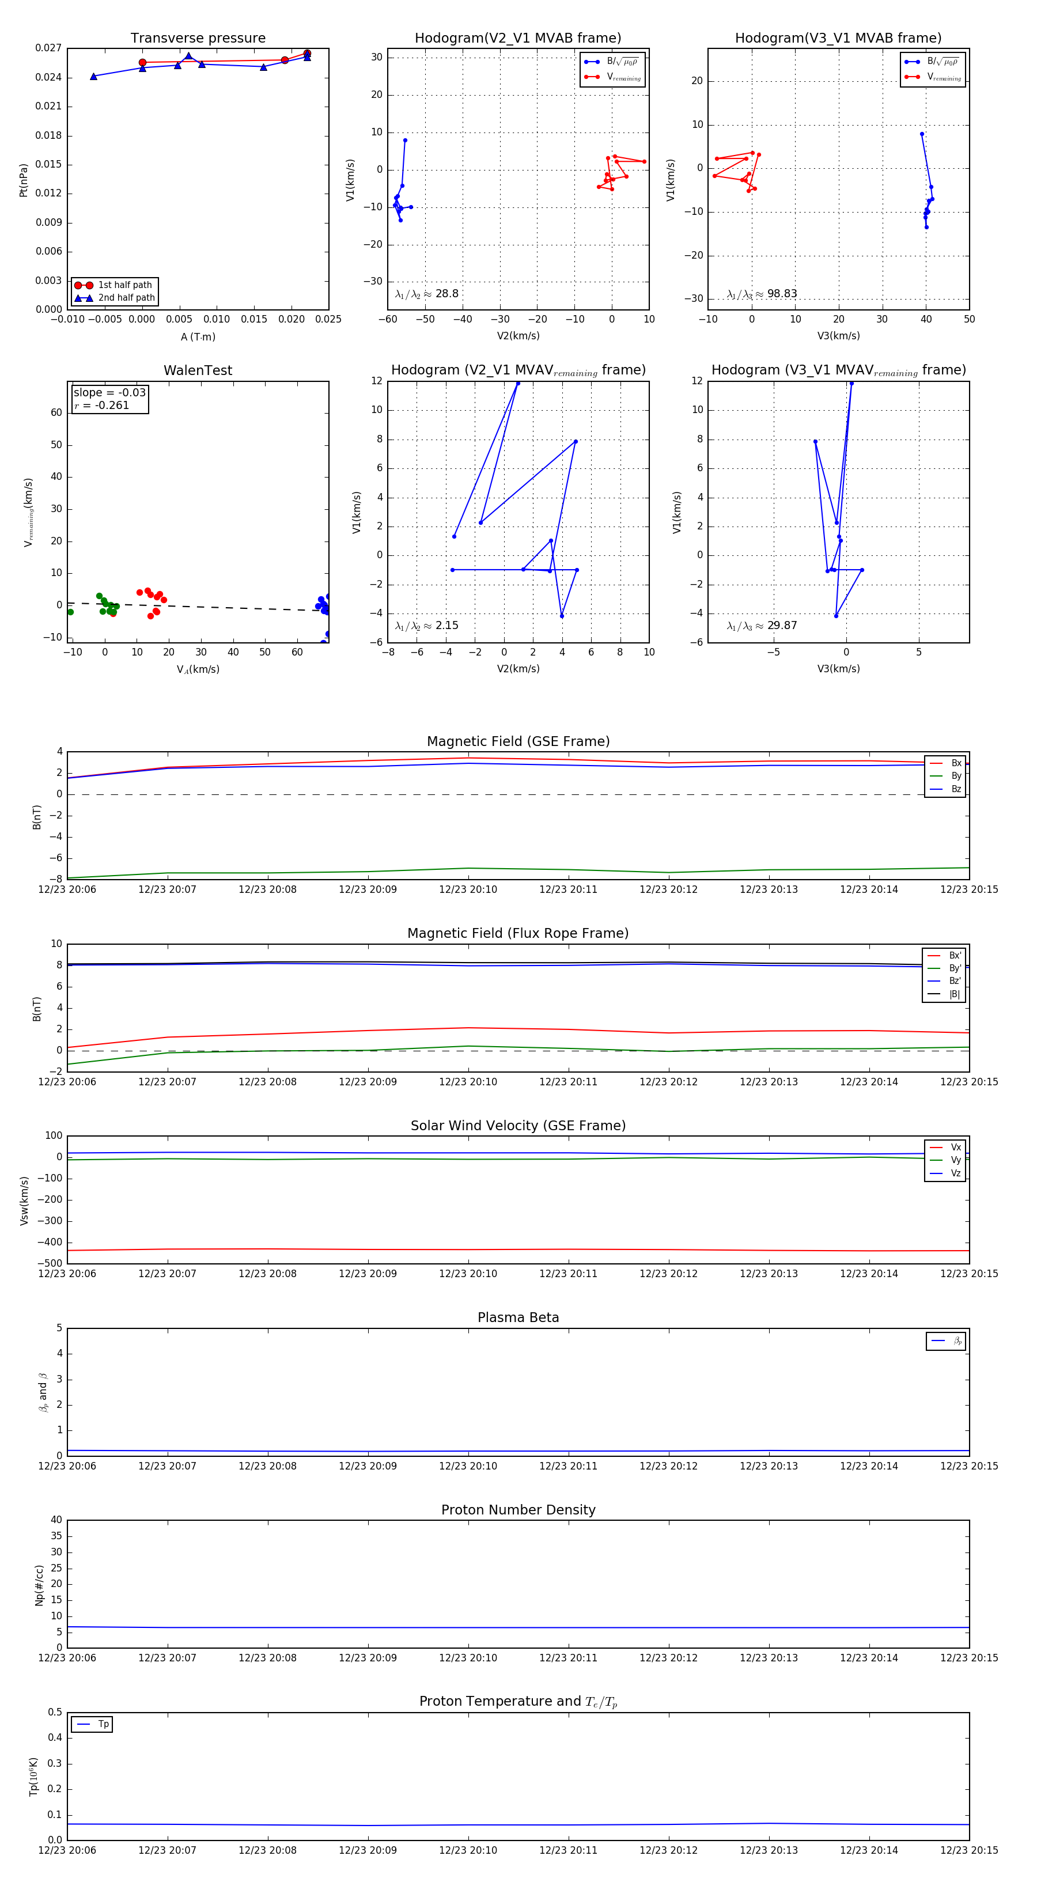Click the "V_remaining(km/s)" y-axis label of WalenTest

pyautogui.click(x=28, y=512)
